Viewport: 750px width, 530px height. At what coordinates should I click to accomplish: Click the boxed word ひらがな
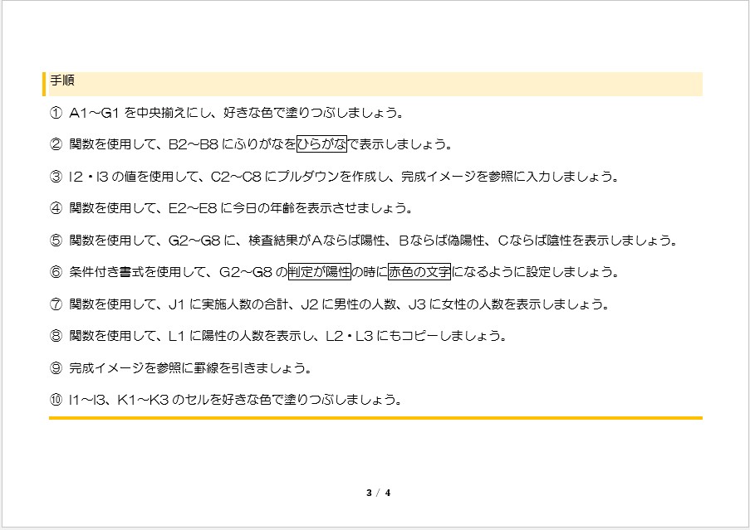point(321,144)
